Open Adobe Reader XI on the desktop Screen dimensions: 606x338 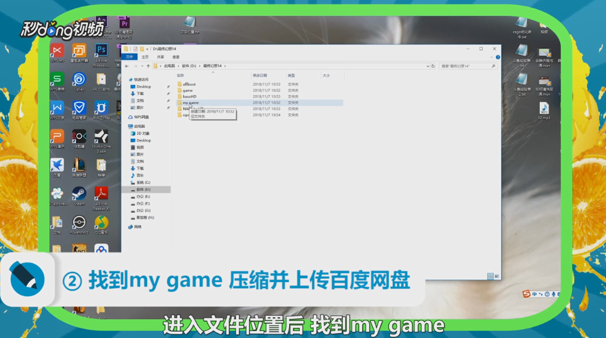(101, 198)
